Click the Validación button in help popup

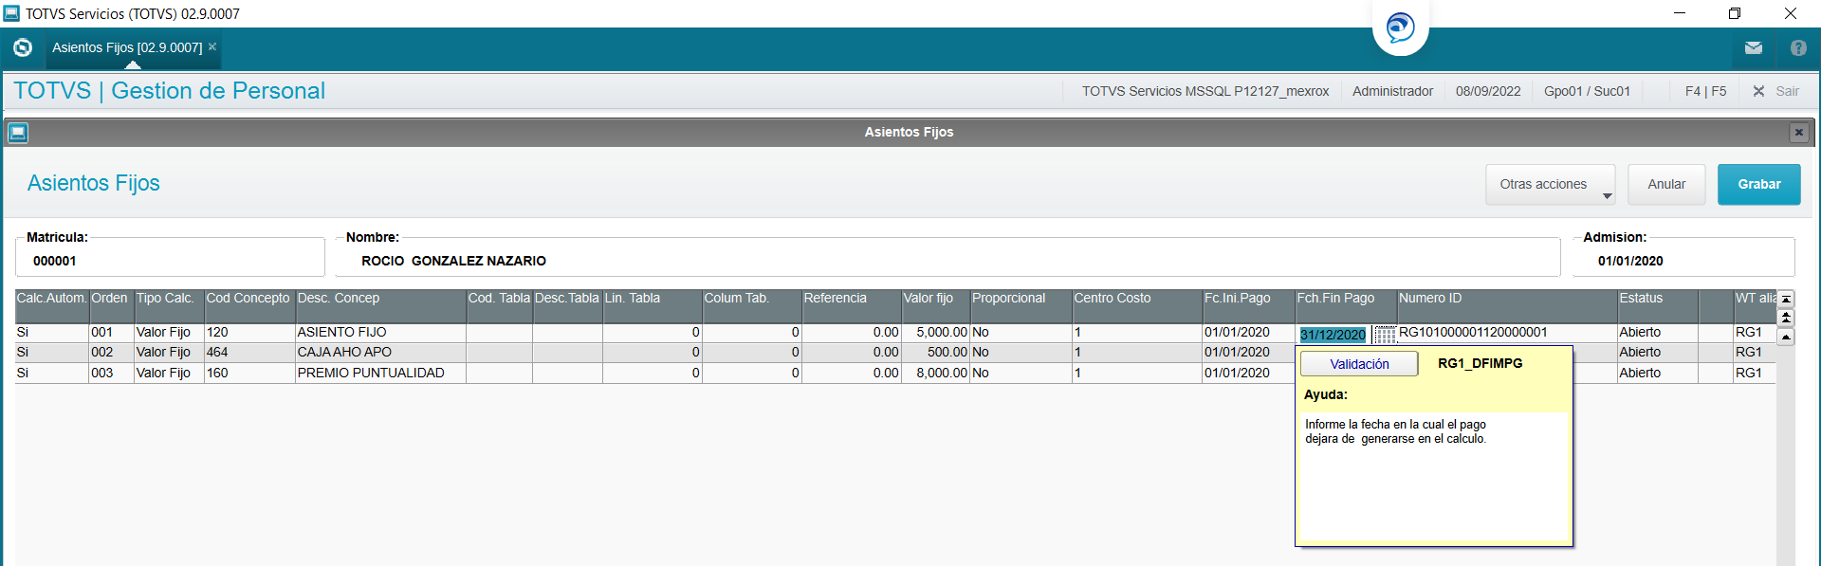pos(1358,364)
